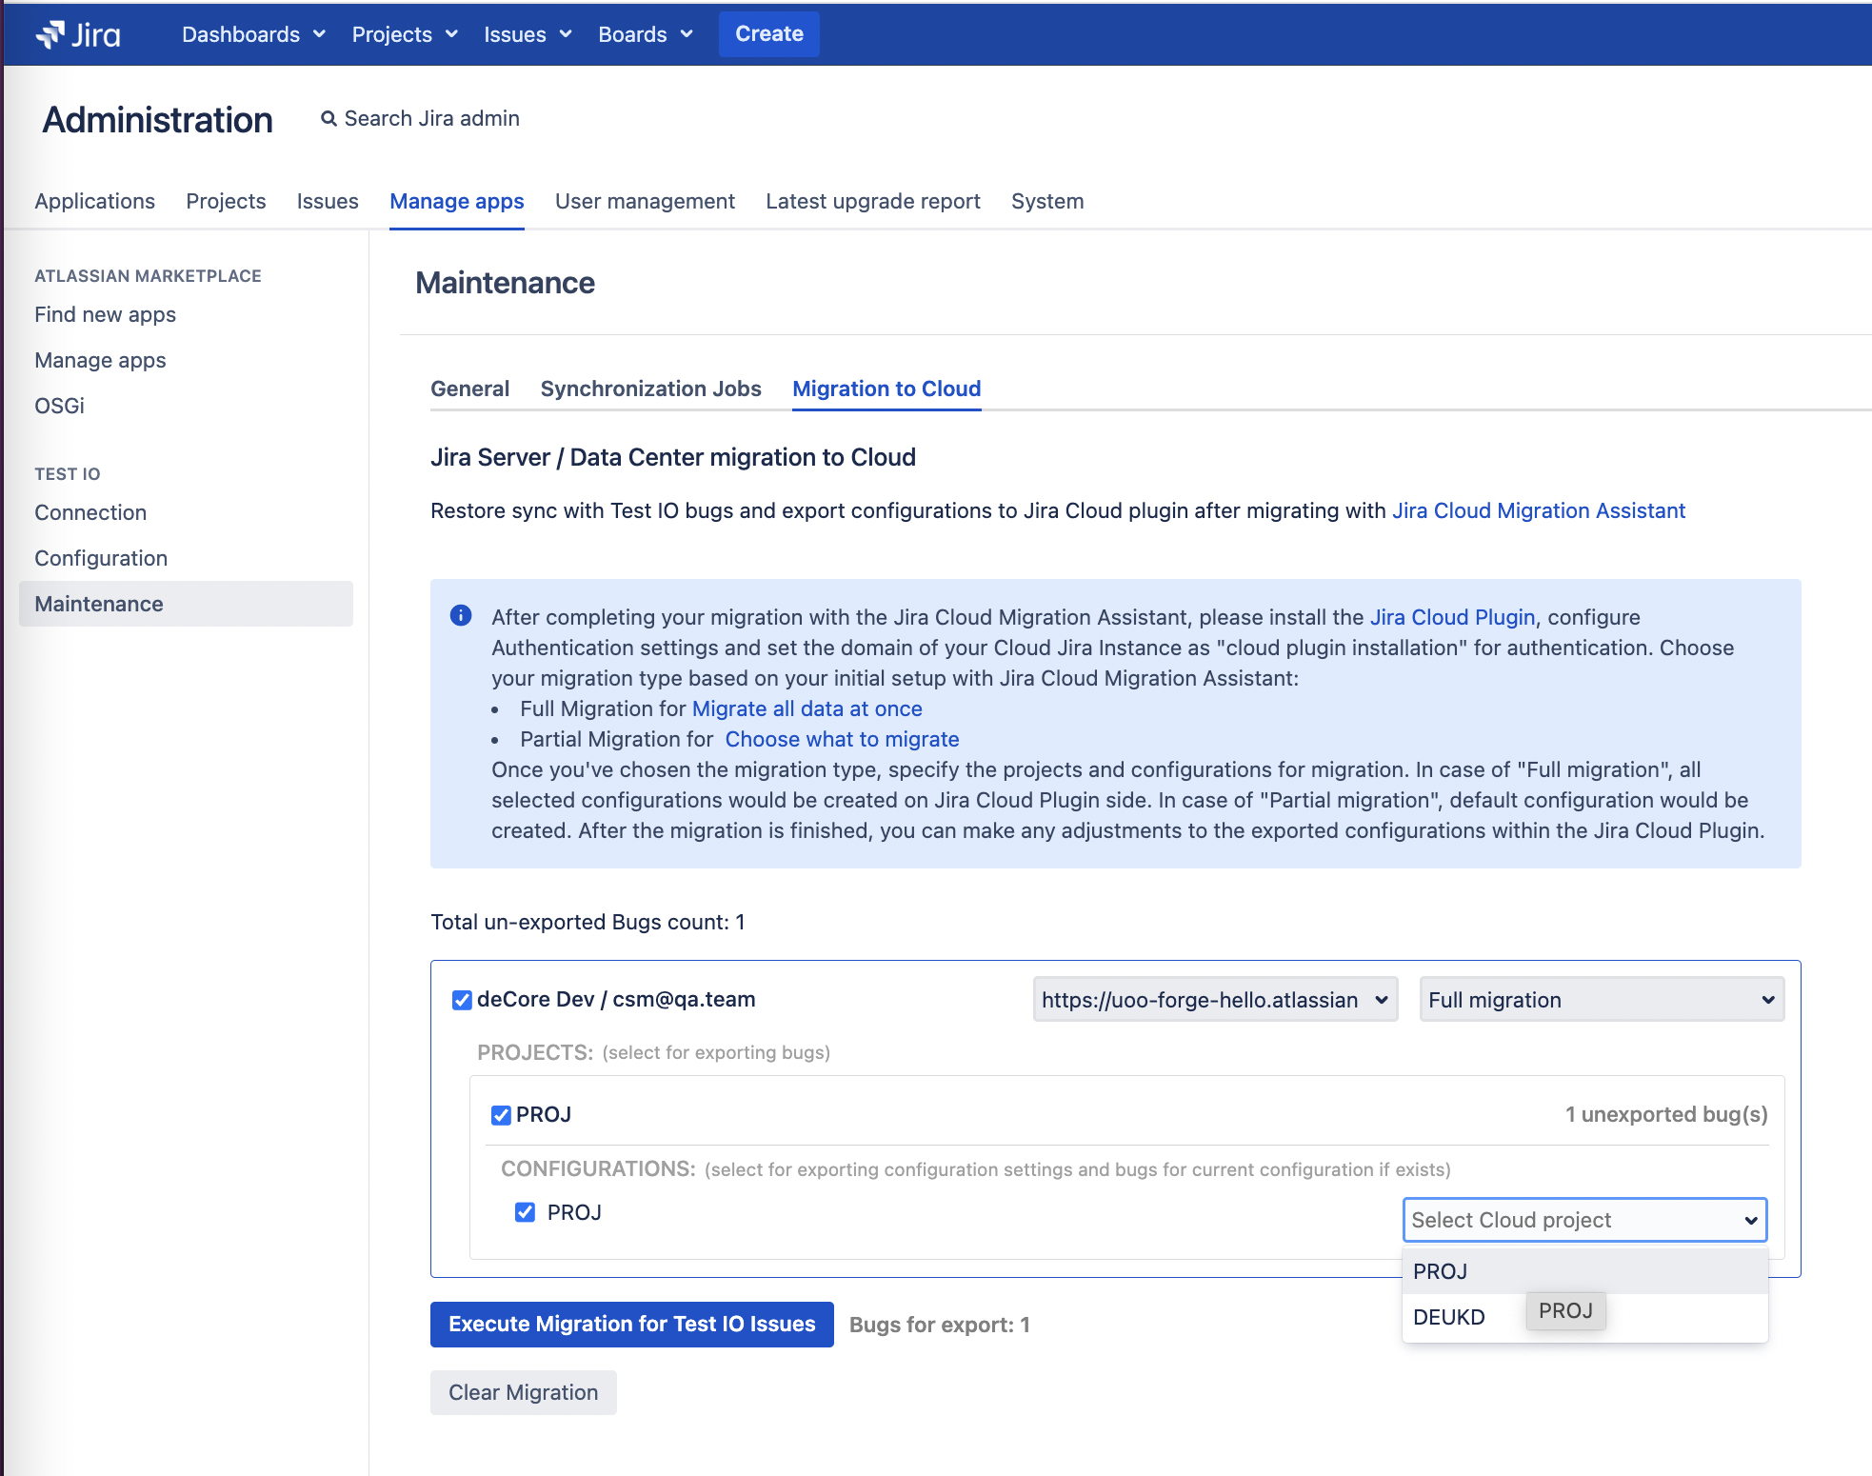Open the Full migration type dropdown
1872x1476 pixels.
tap(1602, 1000)
